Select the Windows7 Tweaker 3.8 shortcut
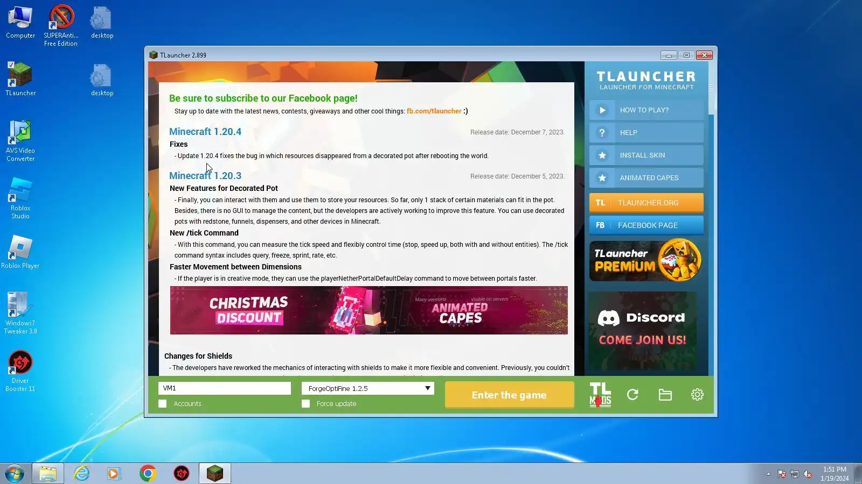Screen dimensions: 862x484 coord(20,313)
